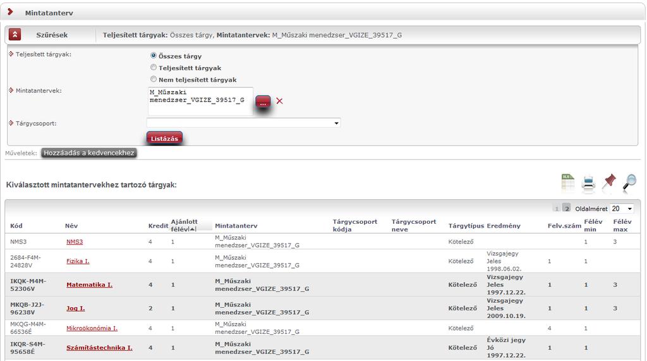Open the 'Számítástechnika I.' subject link
The height and width of the screenshot is (361, 647).
click(99, 348)
